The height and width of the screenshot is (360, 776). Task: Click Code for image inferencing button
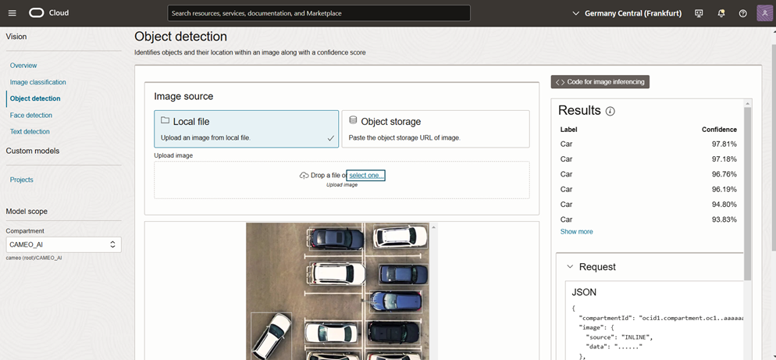point(600,82)
